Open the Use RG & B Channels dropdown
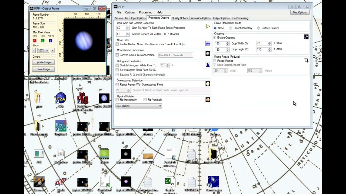 [x=175, y=55]
